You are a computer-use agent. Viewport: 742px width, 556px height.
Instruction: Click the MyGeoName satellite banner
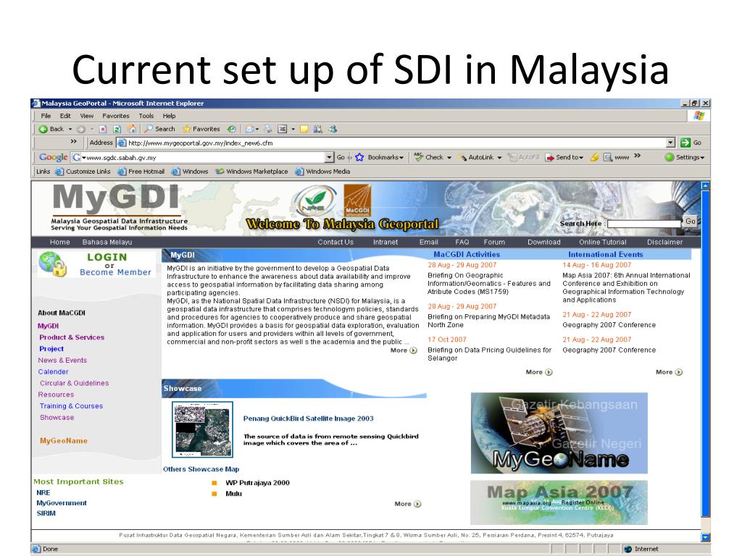coord(559,433)
